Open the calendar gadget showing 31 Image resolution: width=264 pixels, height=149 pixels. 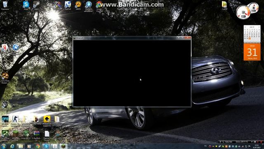[x=252, y=52]
